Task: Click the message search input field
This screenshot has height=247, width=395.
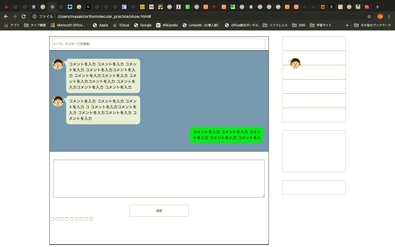Action: click(x=159, y=44)
